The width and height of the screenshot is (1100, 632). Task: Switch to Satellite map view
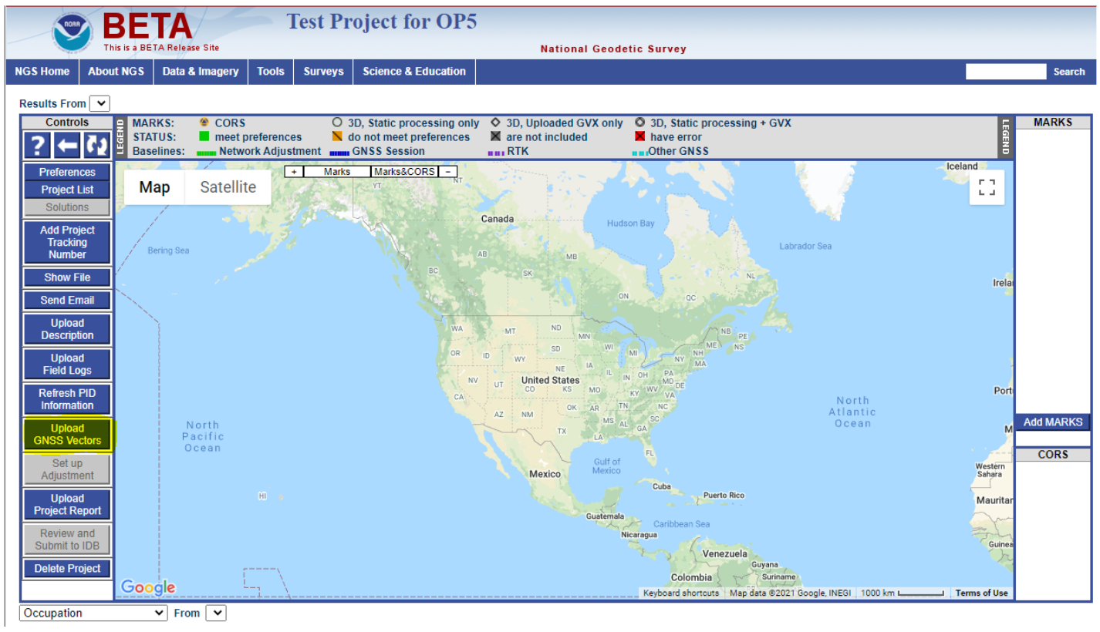click(228, 187)
